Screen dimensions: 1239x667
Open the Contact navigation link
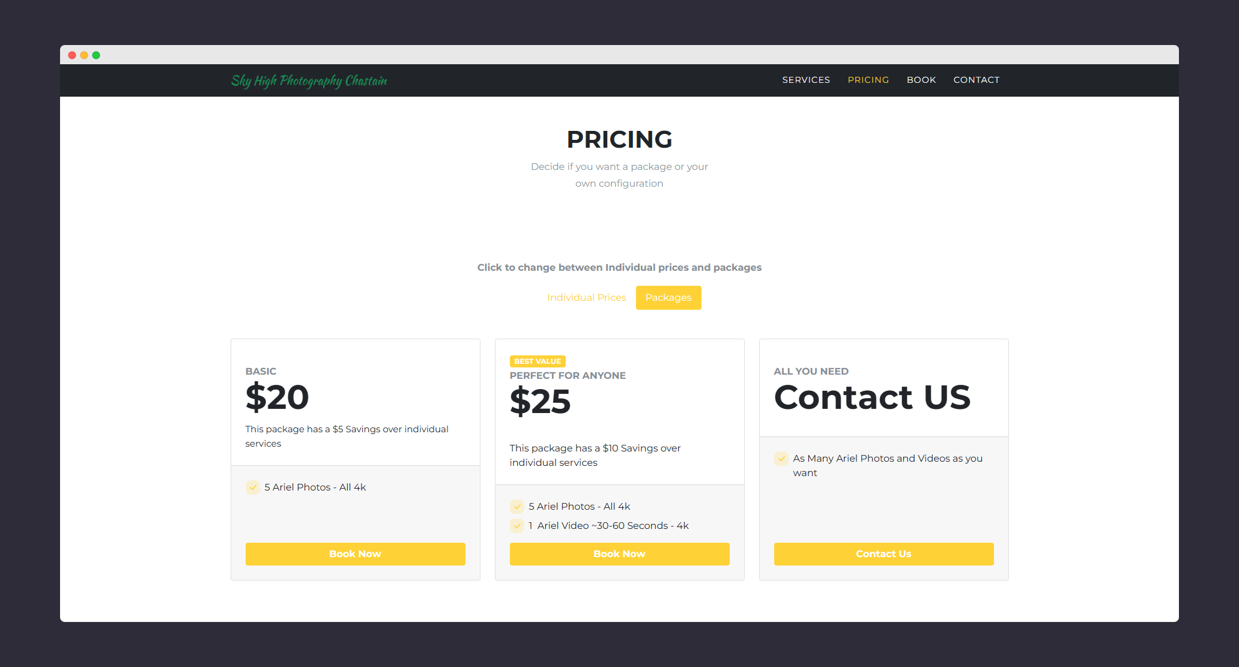976,80
